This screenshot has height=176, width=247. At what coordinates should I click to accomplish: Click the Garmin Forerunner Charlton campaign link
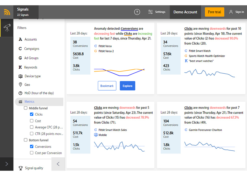click(205, 130)
